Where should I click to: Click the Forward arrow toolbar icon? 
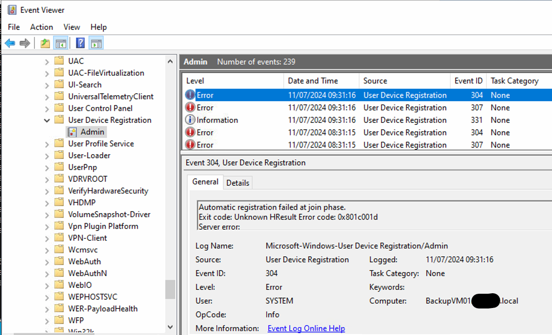tap(25, 43)
